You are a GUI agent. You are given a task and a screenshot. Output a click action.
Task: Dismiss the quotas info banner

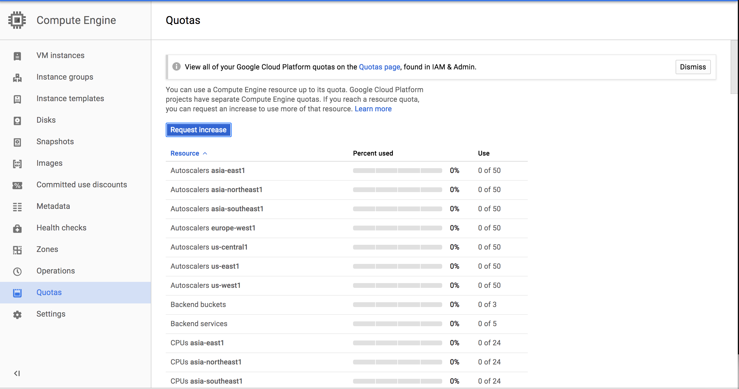click(693, 67)
